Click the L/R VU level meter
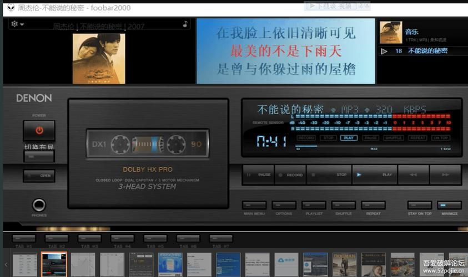 pyautogui.click(x=371, y=122)
